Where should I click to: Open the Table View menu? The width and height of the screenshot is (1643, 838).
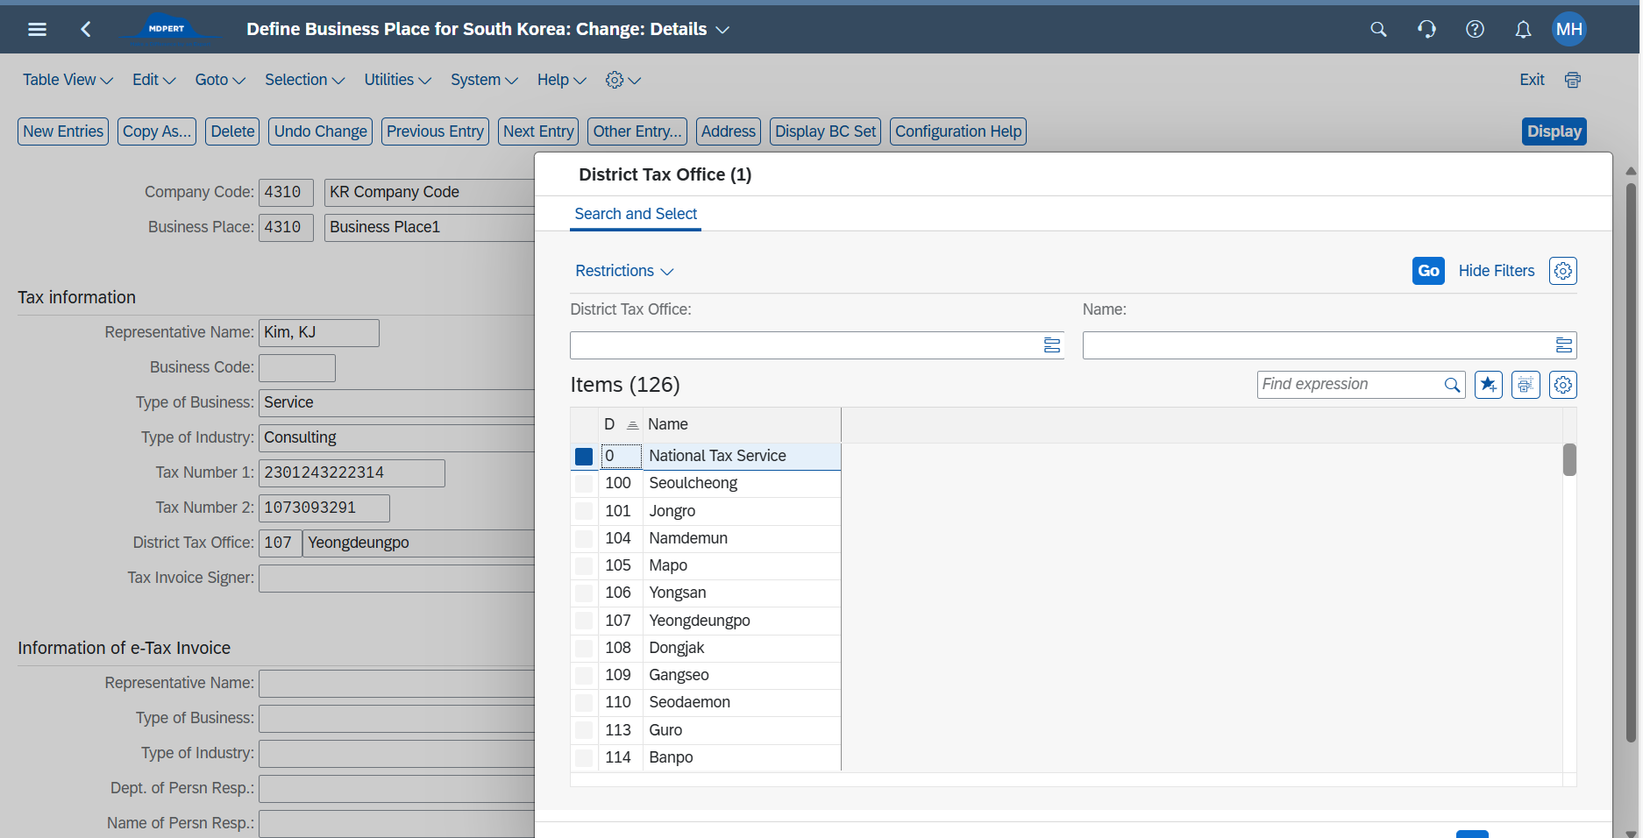[68, 80]
